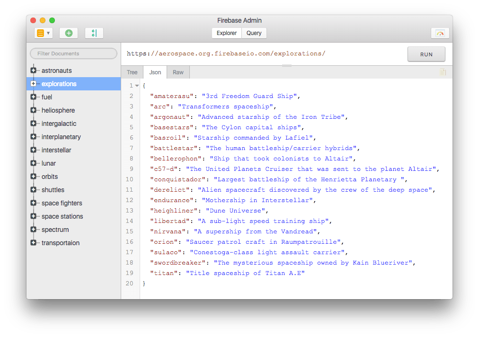Switch to the Tree view tab
Screen dimensions: 479x337
[x=132, y=72]
